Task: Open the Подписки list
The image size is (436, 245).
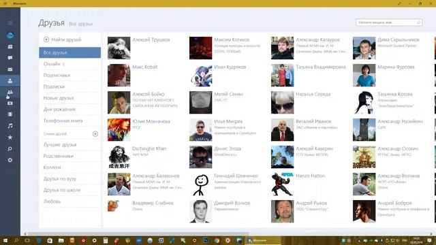Action: 69,86
